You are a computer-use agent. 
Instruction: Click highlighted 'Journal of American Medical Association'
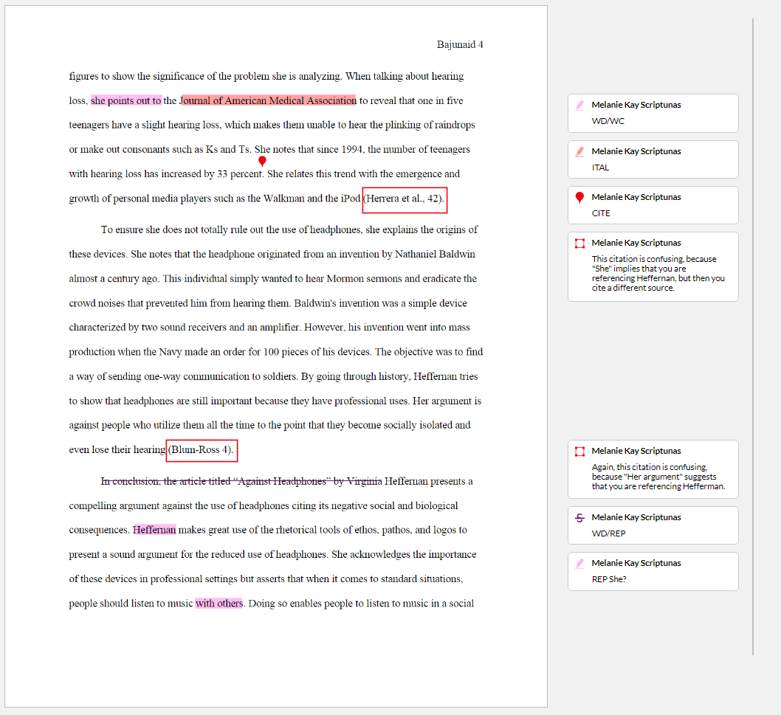click(268, 100)
